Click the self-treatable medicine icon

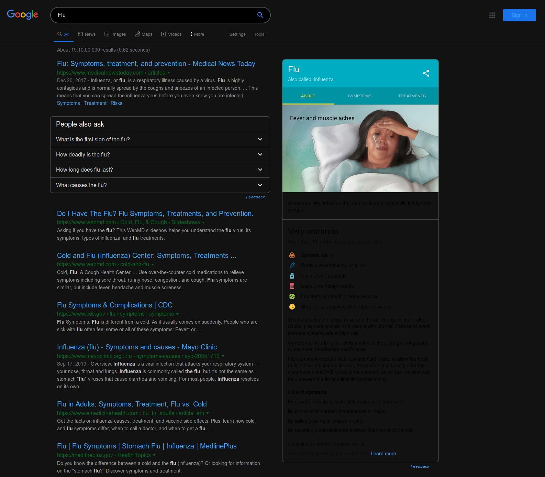(x=292, y=276)
